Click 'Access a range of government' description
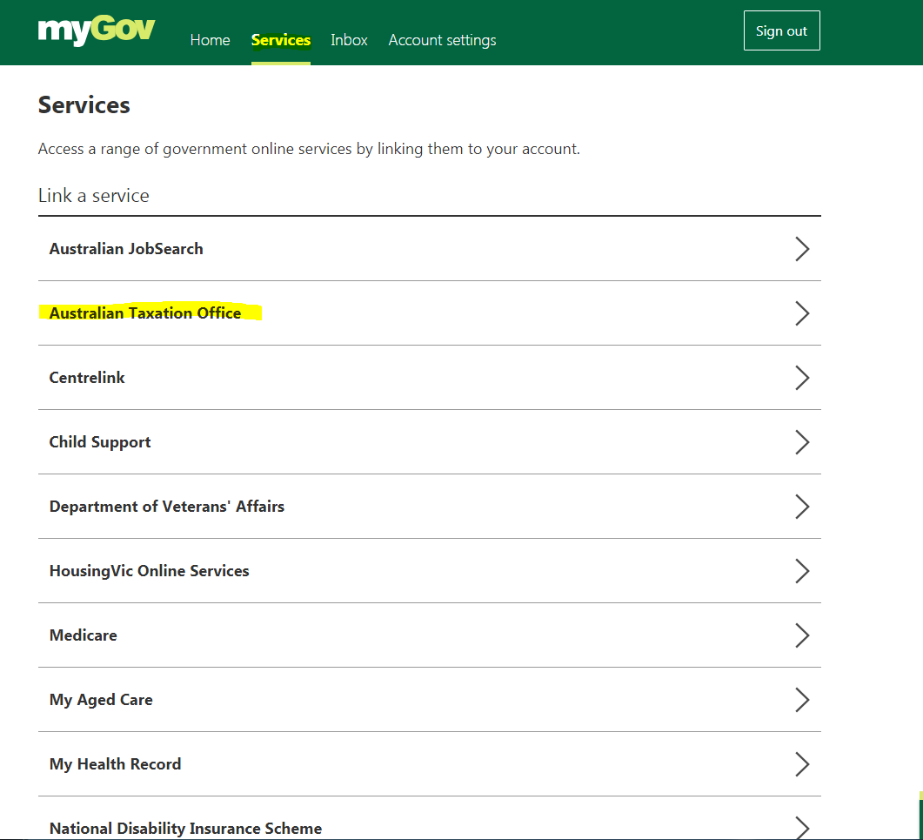Viewport: 923px width, 840px height. 309,149
